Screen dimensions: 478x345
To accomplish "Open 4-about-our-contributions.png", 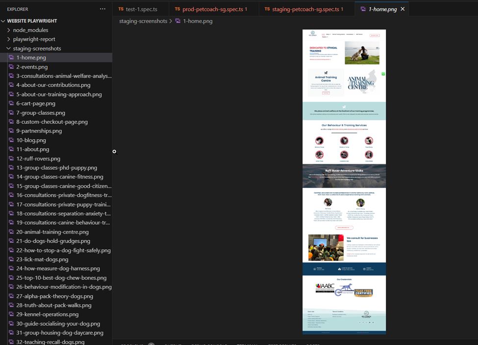I will (56, 85).
